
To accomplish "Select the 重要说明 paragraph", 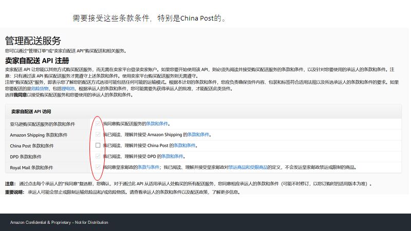I will [123, 192].
